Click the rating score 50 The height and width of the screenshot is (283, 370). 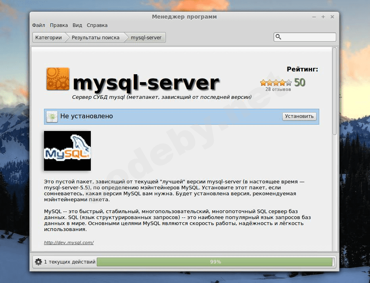point(300,83)
